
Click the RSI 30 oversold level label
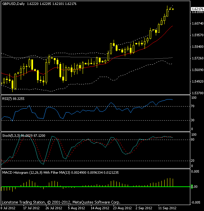click(192, 120)
